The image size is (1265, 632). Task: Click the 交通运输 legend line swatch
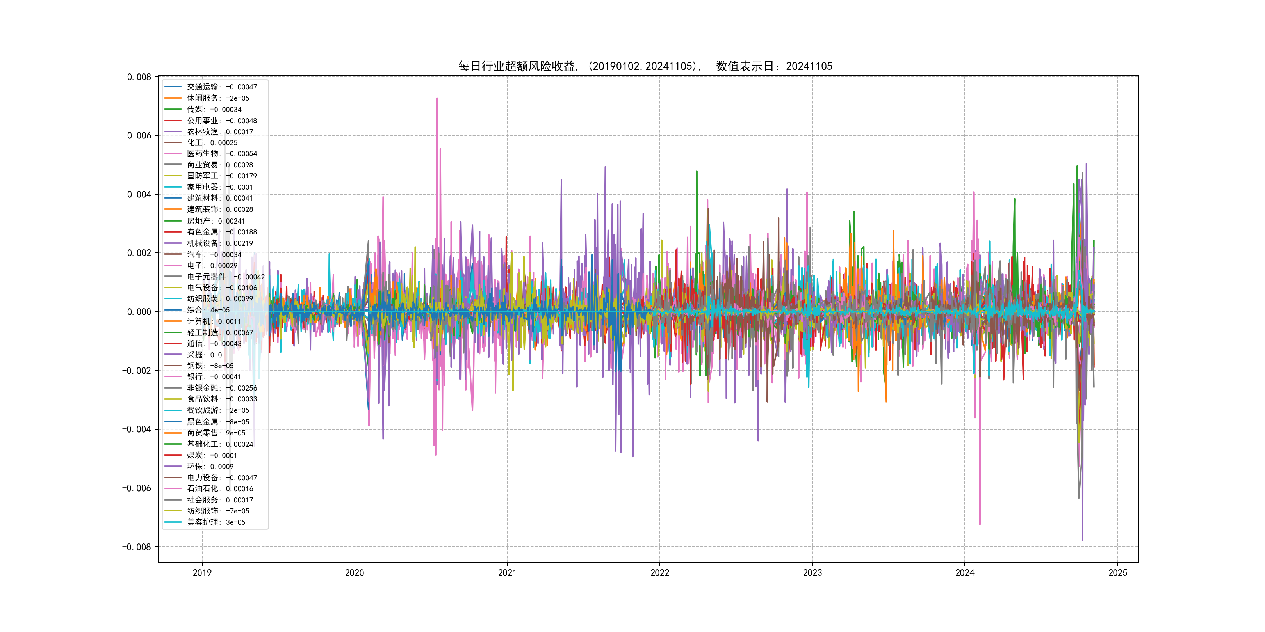pos(173,87)
